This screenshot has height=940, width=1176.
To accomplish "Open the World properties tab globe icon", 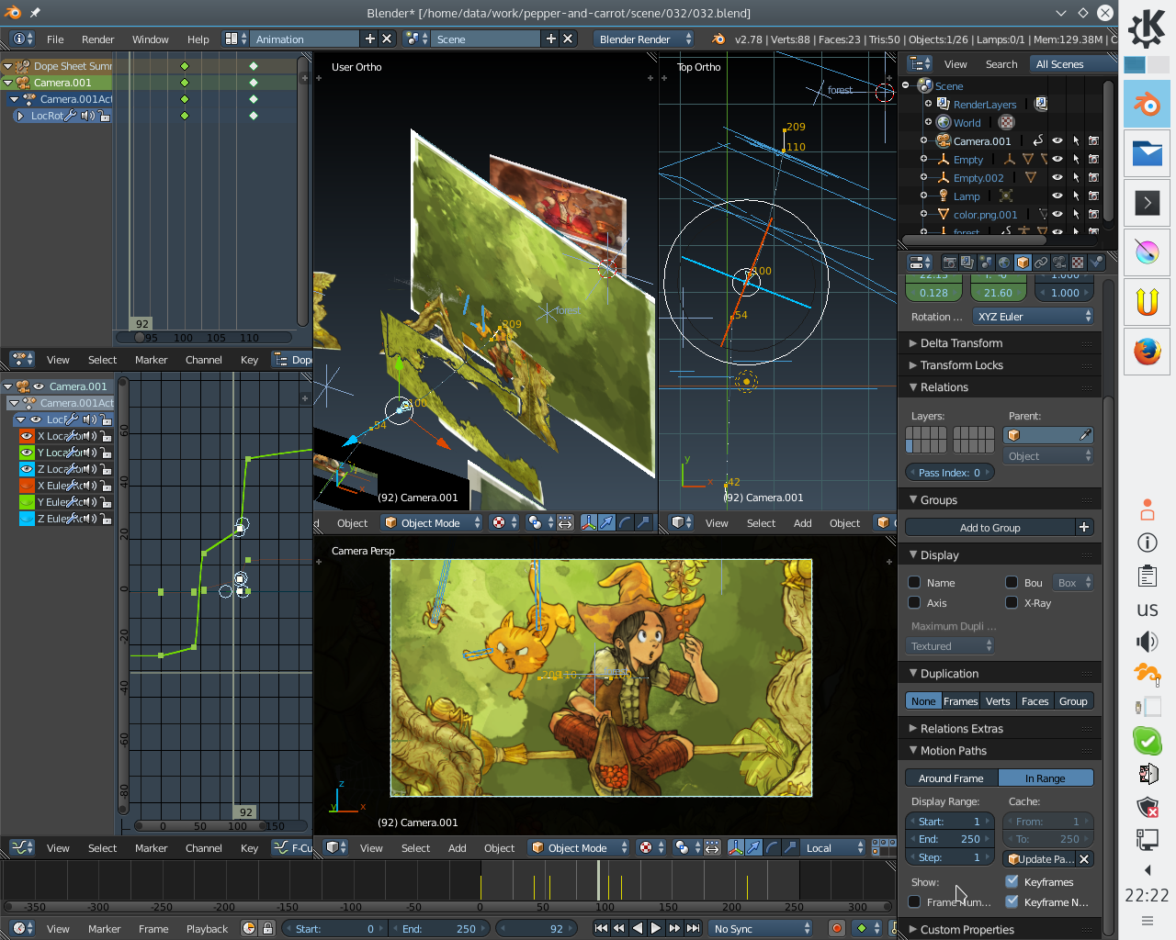I will click(1004, 263).
